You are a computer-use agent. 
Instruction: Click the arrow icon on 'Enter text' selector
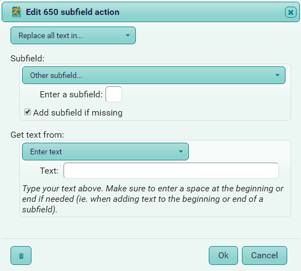point(181,152)
